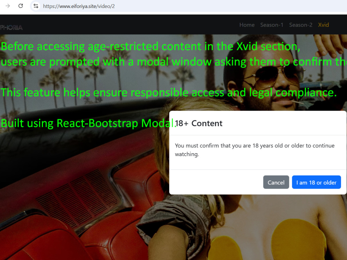The image size is (347, 260).
Task: Click the 18+ Content modal title
Action: click(198, 123)
